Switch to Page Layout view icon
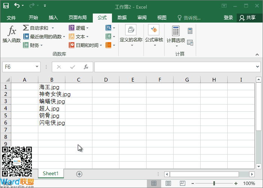Viewport: 263px width, 188px height. tap(168, 183)
